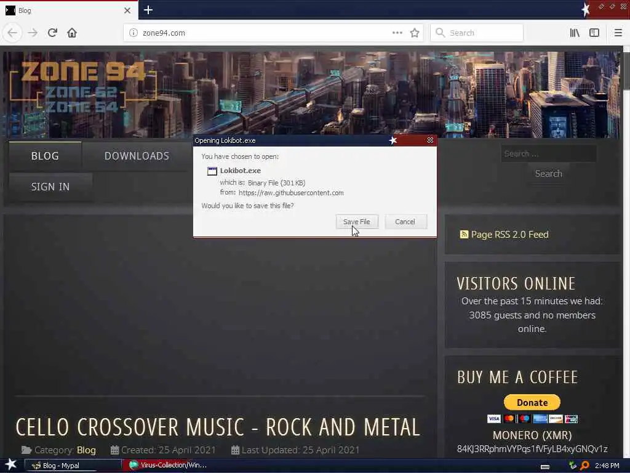Click the website Search text field
This screenshot has height=473, width=630.
pyautogui.click(x=548, y=153)
